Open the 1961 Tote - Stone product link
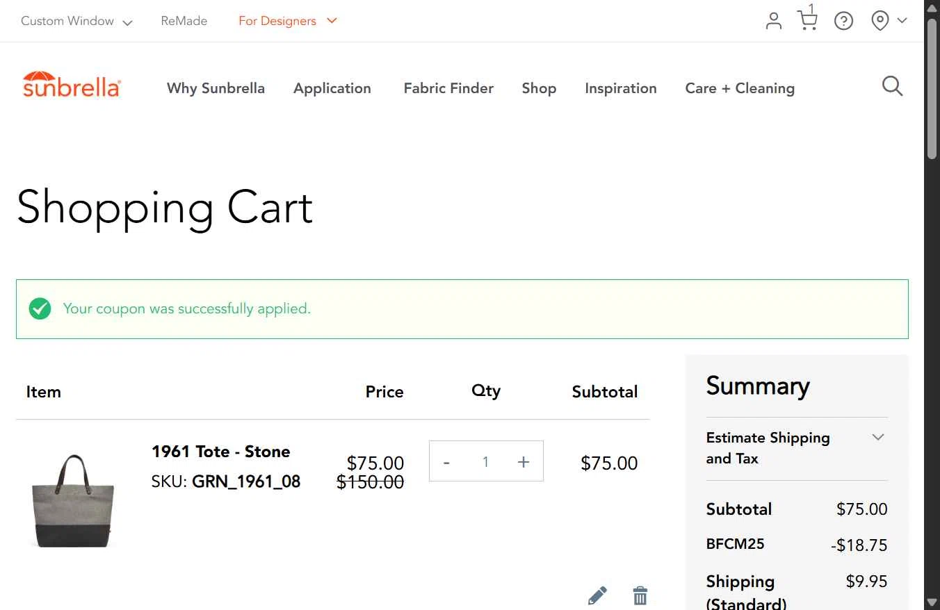 coord(220,452)
